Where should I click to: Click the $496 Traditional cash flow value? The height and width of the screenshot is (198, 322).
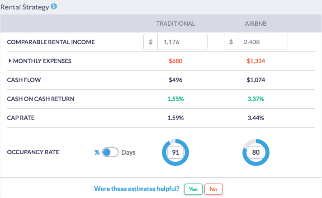(x=175, y=80)
